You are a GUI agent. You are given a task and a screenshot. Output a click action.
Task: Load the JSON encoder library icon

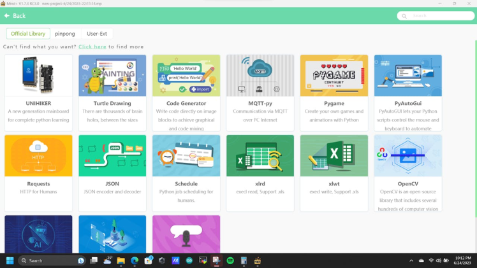pyautogui.click(x=112, y=155)
